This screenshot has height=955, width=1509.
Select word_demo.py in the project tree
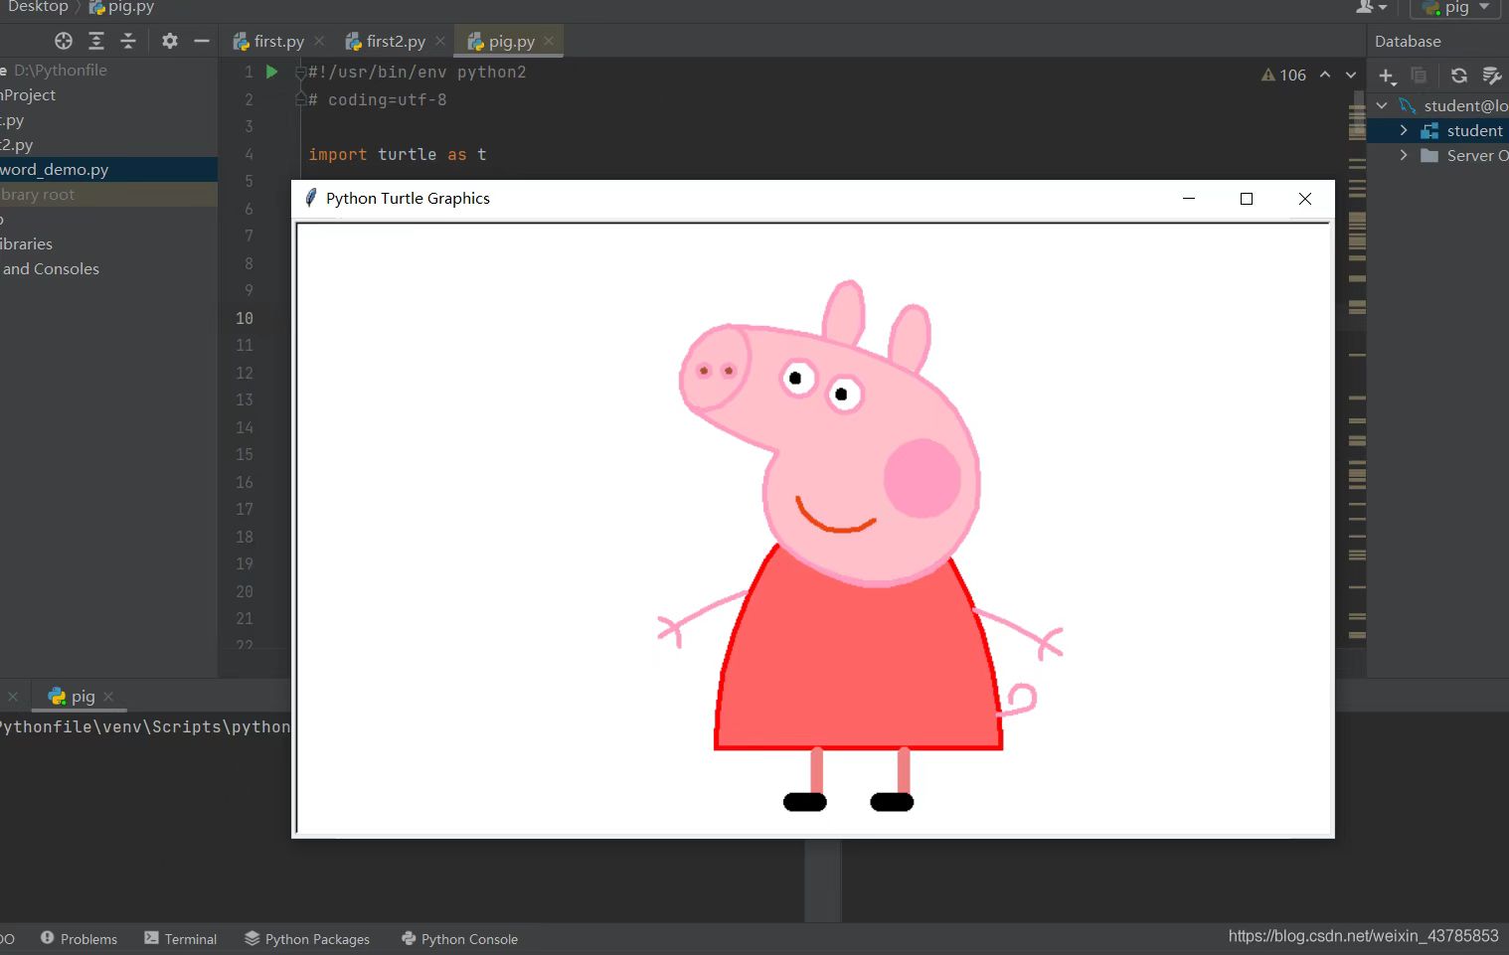tap(108, 170)
